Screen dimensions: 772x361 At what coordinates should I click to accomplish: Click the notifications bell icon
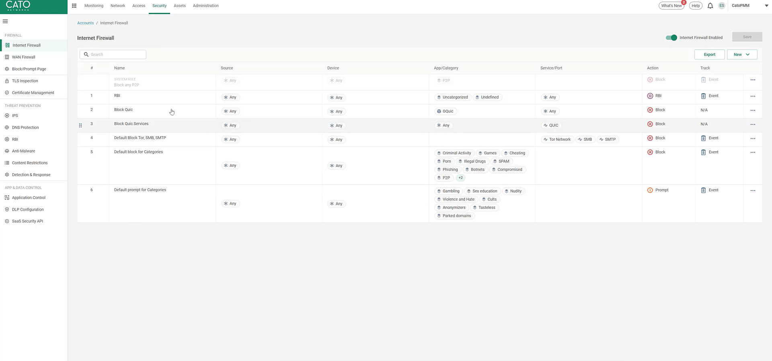coord(710,6)
